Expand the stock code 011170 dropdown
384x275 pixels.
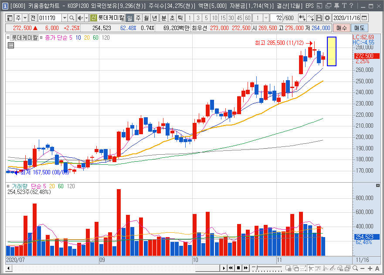[65, 18]
